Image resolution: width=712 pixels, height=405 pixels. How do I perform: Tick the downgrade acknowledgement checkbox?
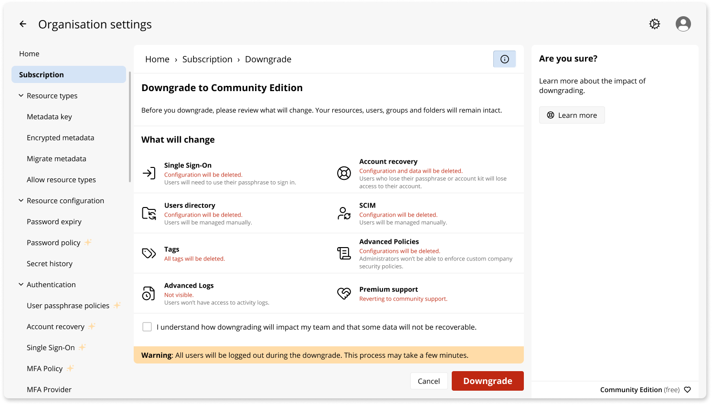click(x=147, y=327)
